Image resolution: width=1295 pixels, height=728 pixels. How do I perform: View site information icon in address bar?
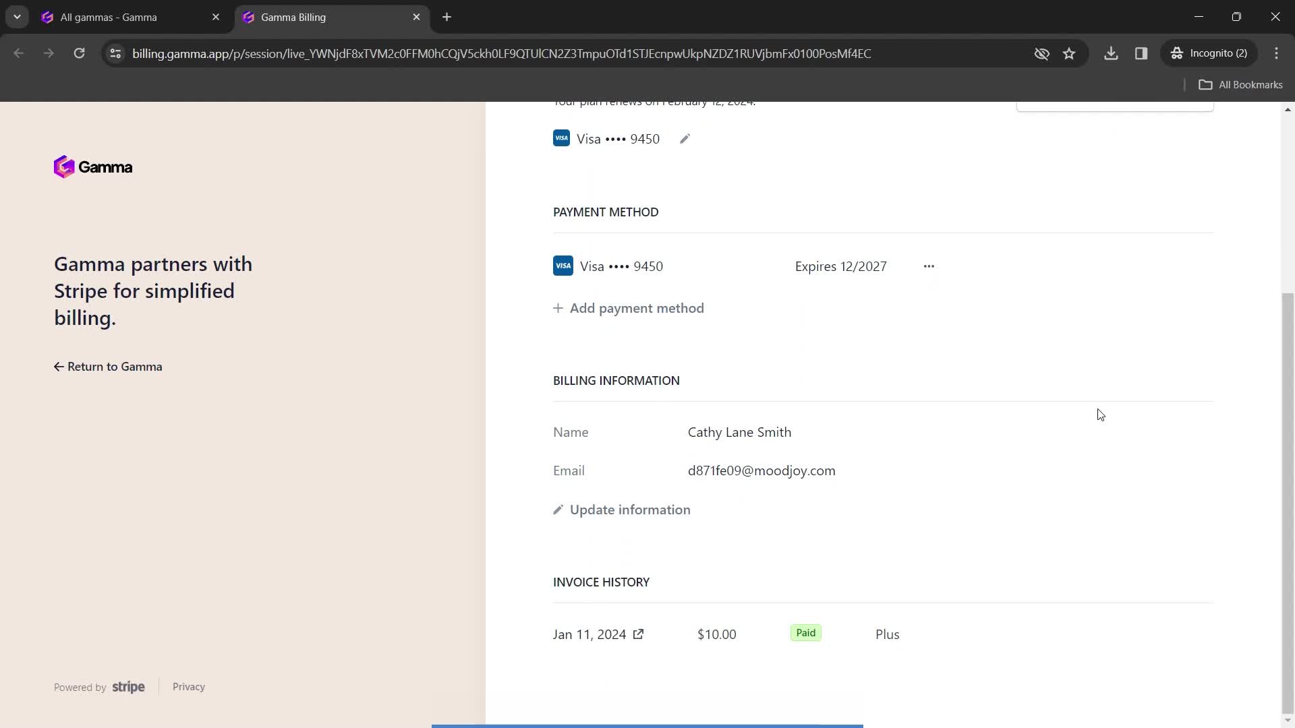click(x=115, y=53)
